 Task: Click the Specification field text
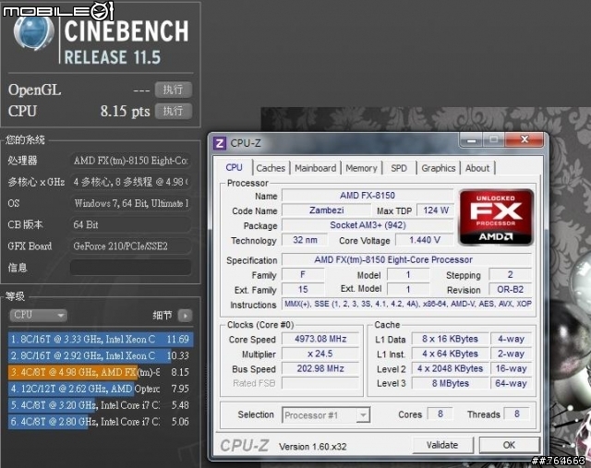coord(406,259)
